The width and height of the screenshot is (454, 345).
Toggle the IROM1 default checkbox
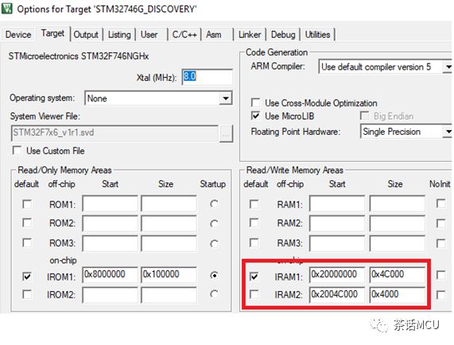tap(27, 276)
